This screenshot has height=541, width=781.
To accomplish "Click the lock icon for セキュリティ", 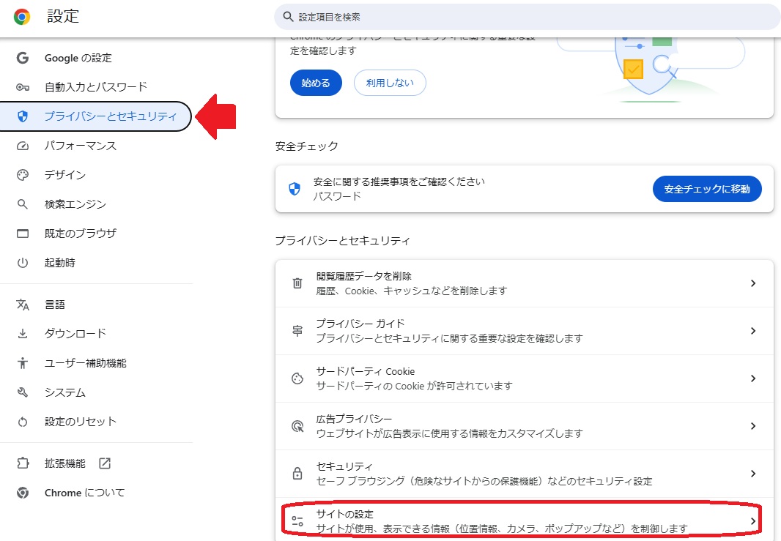I will point(297,474).
